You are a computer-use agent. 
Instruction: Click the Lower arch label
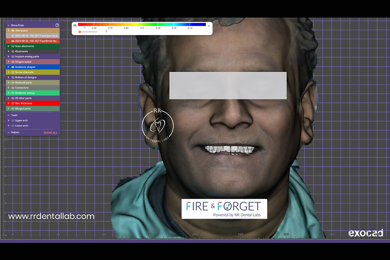click(21, 126)
